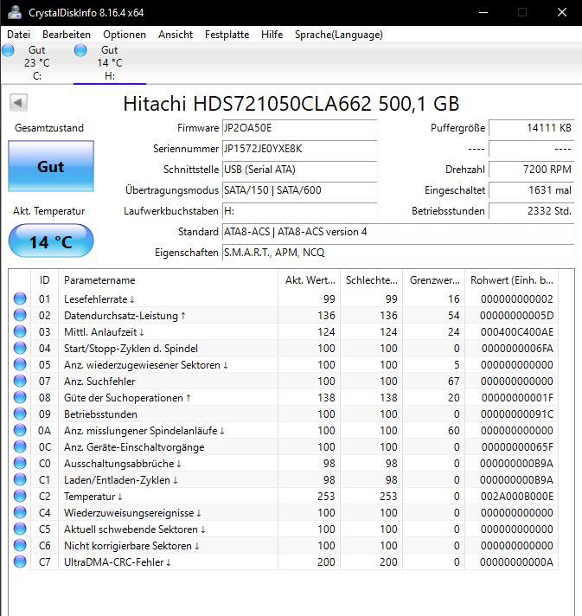Click status orb of Ausschaltungsabbrüche row
582x616 pixels.
click(20, 464)
